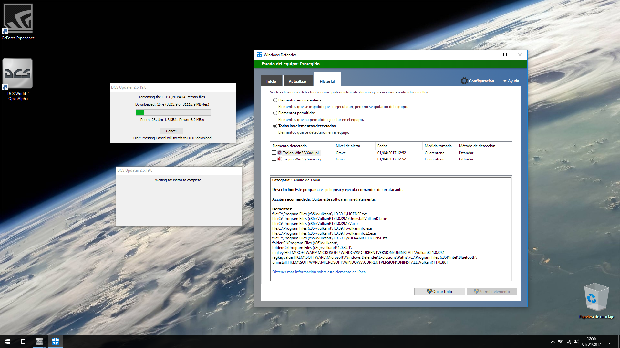Screen dimensions: 620x348
Task: Open the notification center icon
Action: coord(609,342)
